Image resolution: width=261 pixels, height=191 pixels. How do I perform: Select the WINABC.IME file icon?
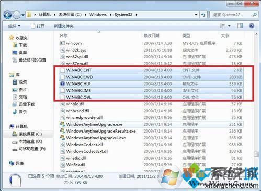coord(62,90)
